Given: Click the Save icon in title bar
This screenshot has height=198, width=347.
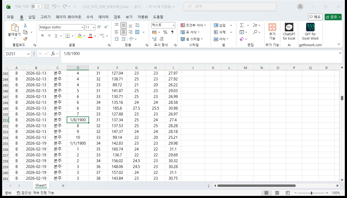Looking at the screenshot, I should point(47,6).
